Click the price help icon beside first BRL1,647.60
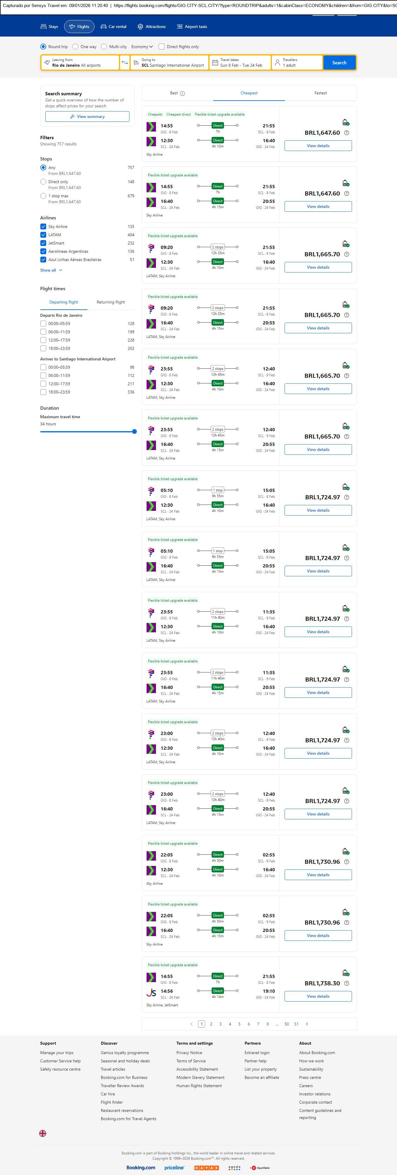The width and height of the screenshot is (397, 1175). (346, 133)
